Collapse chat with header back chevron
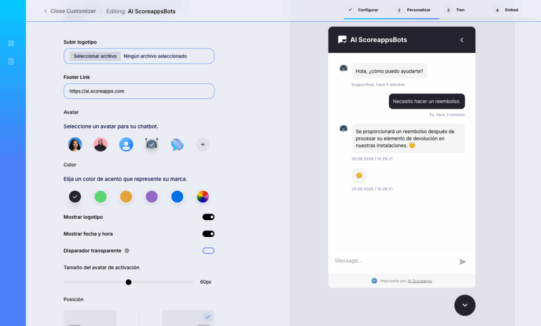The width and height of the screenshot is (541, 326). click(x=462, y=40)
